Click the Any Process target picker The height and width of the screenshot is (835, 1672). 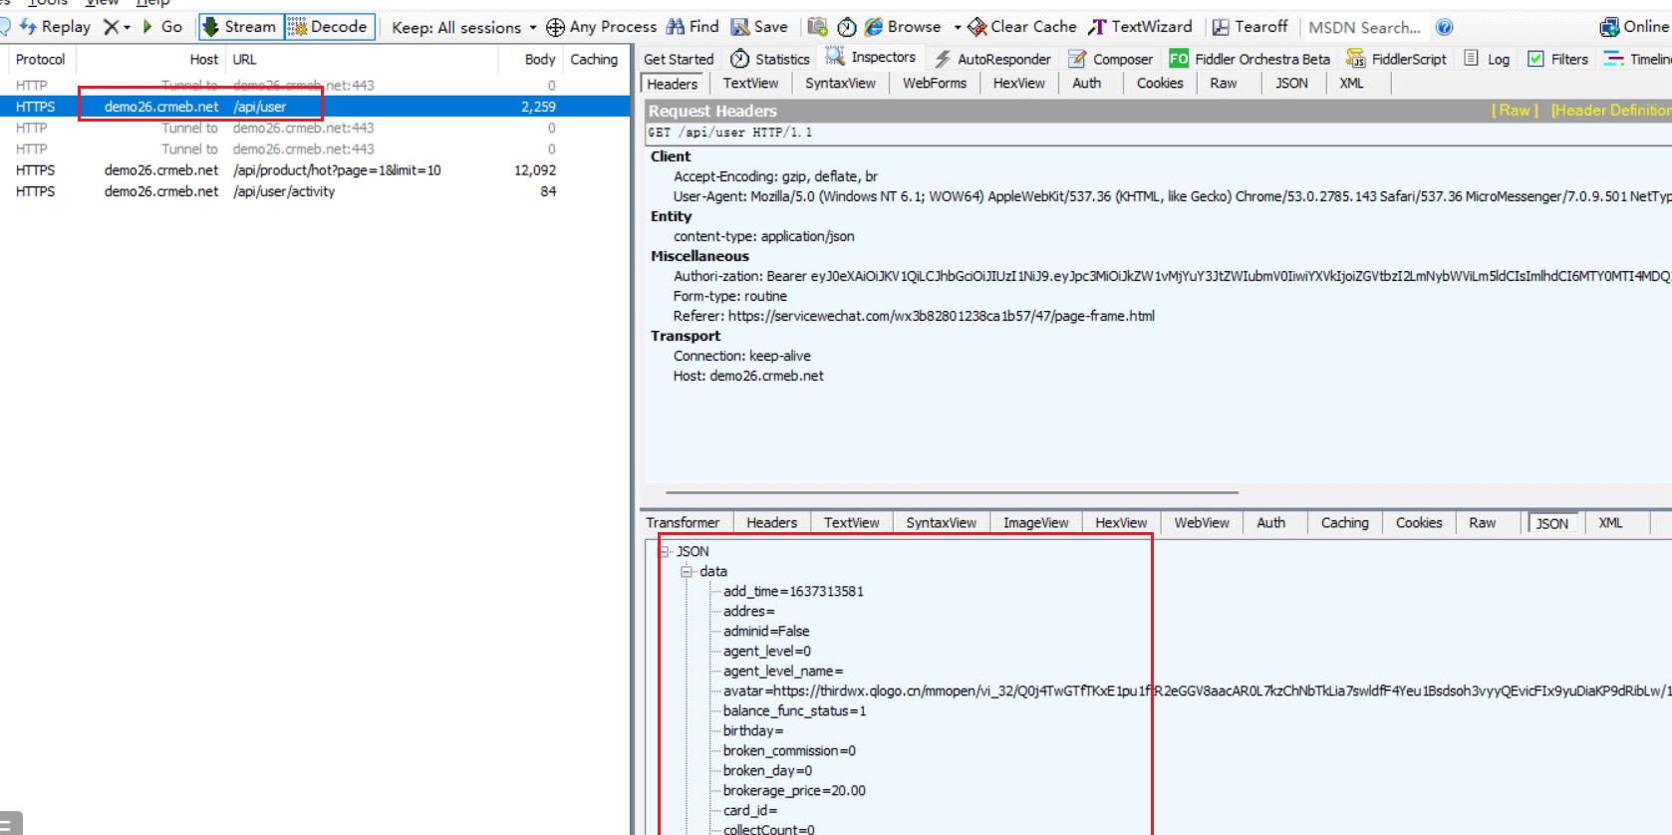tap(602, 27)
